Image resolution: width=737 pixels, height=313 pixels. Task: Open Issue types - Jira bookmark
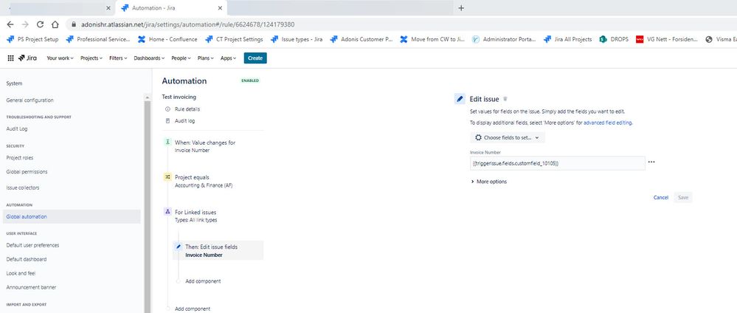tap(297, 40)
